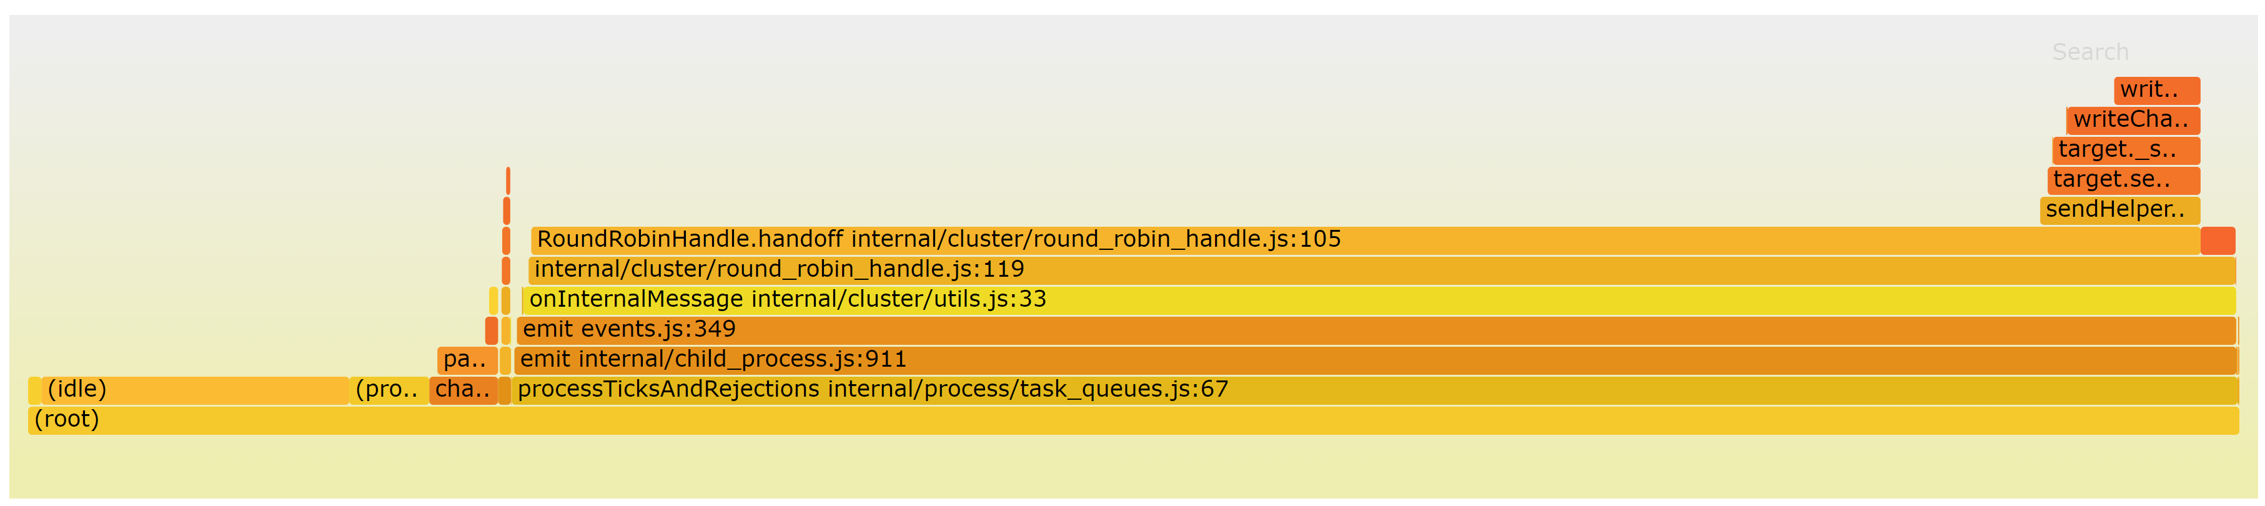Select emit internal/child_process.js:911 frame

1375,360
